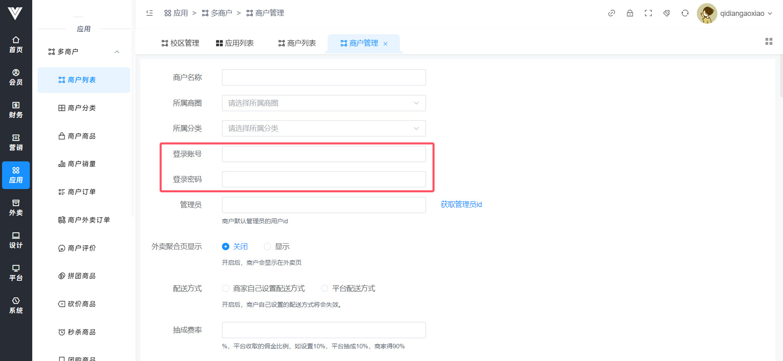Select the 显示 radio option

point(268,247)
